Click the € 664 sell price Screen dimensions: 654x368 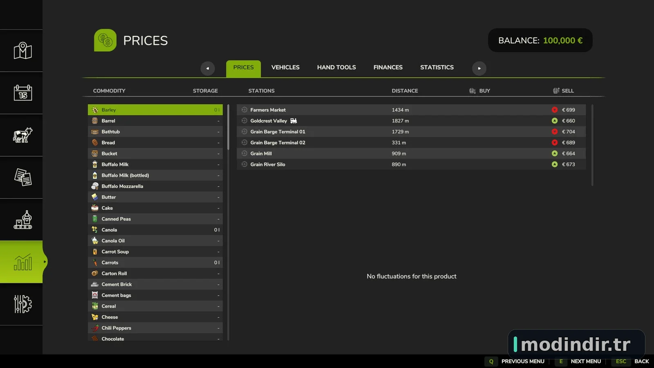click(568, 153)
